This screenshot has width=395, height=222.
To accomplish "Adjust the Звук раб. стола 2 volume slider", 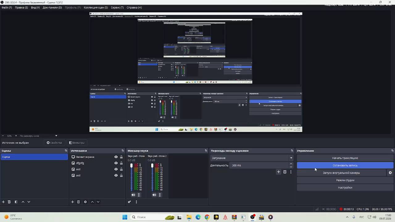I will (x=152, y=177).
